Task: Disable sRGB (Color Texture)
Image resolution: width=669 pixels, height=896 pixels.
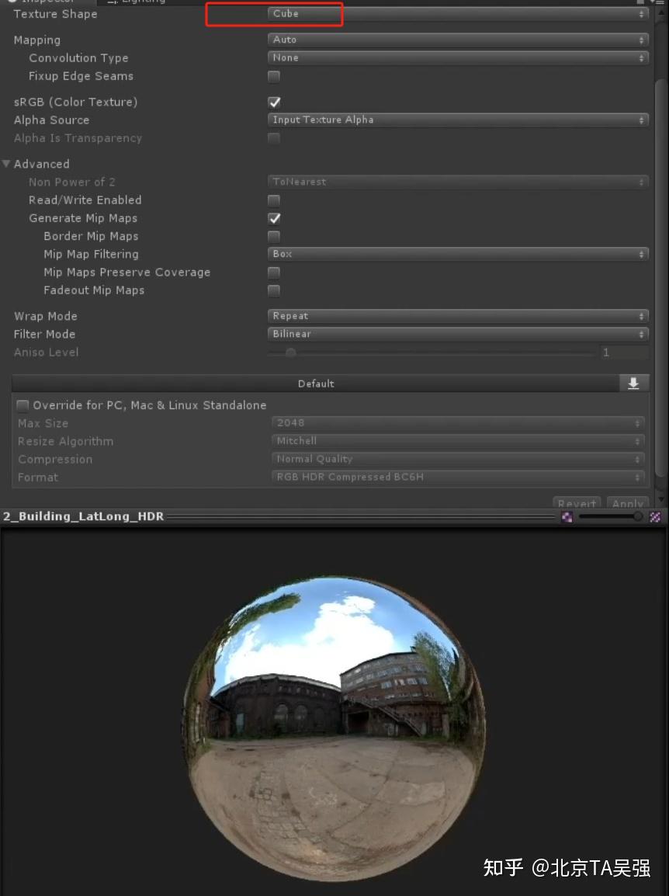Action: [274, 102]
